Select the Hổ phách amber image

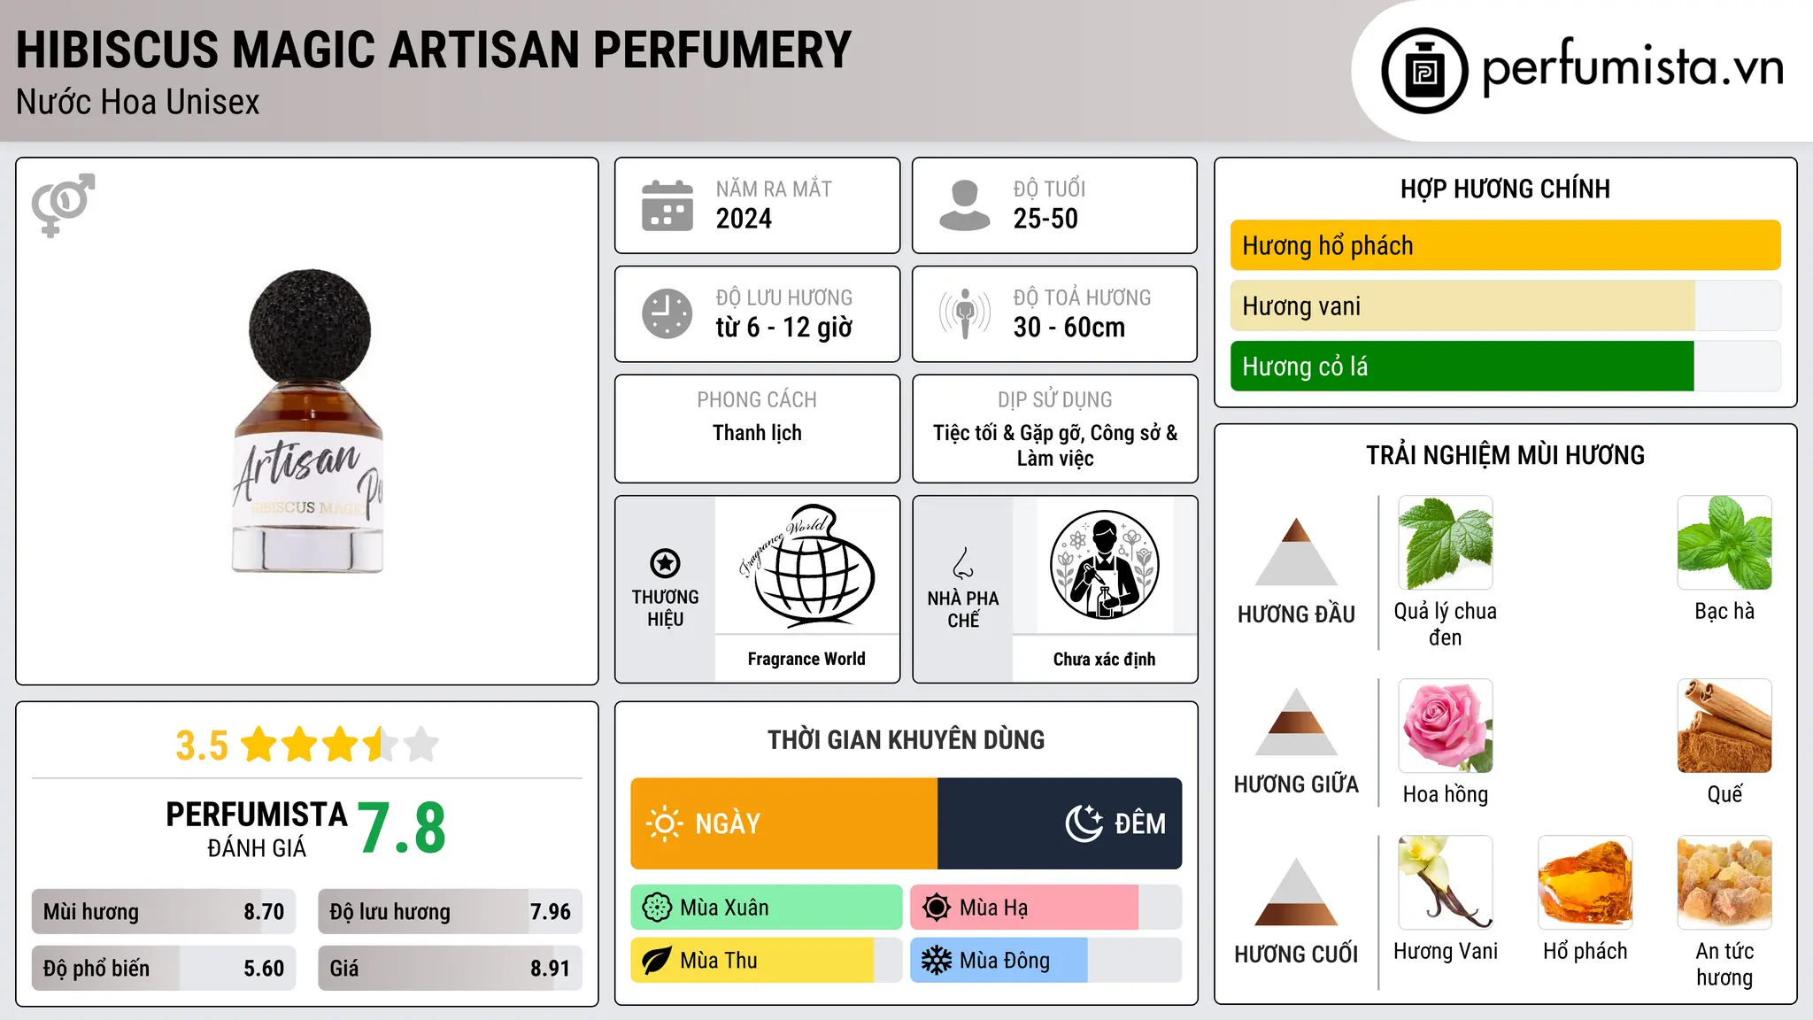(x=1585, y=883)
